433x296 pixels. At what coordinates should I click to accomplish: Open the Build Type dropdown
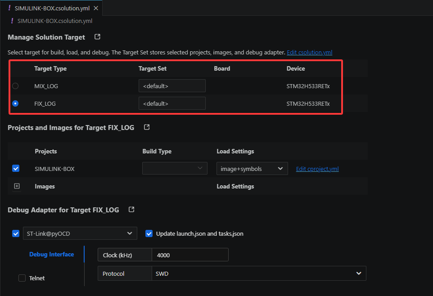pyautogui.click(x=175, y=168)
